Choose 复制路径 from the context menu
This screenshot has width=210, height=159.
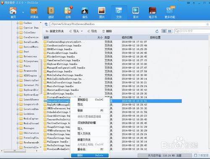point(90,100)
